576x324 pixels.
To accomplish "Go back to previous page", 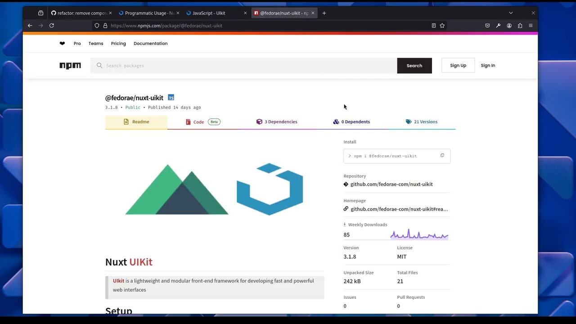I will [30, 26].
